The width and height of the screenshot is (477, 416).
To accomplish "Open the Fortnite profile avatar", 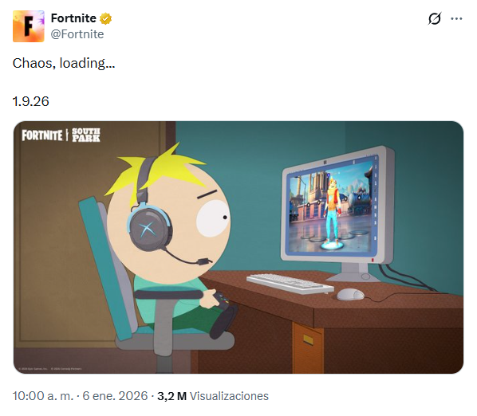I will 28,26.
